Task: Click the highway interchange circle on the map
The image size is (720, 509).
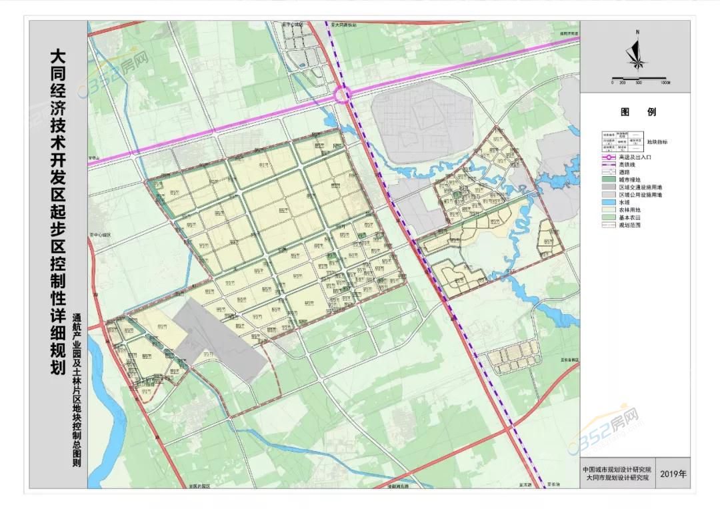Action: pyautogui.click(x=343, y=95)
